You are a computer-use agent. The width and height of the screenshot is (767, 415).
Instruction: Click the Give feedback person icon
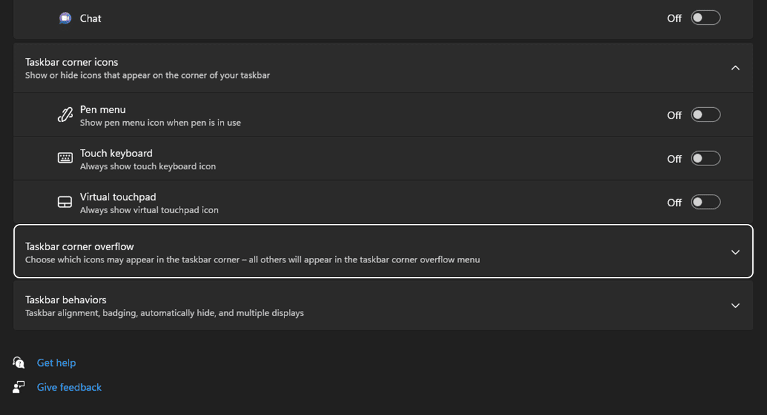tap(18, 386)
